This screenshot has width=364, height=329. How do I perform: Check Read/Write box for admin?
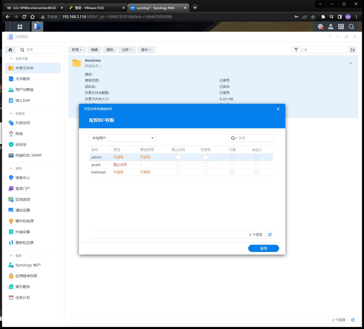pyautogui.click(x=205, y=157)
